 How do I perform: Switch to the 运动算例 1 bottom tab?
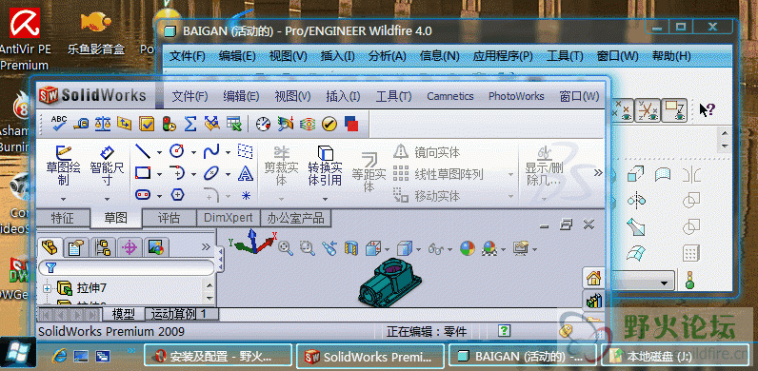point(182,314)
